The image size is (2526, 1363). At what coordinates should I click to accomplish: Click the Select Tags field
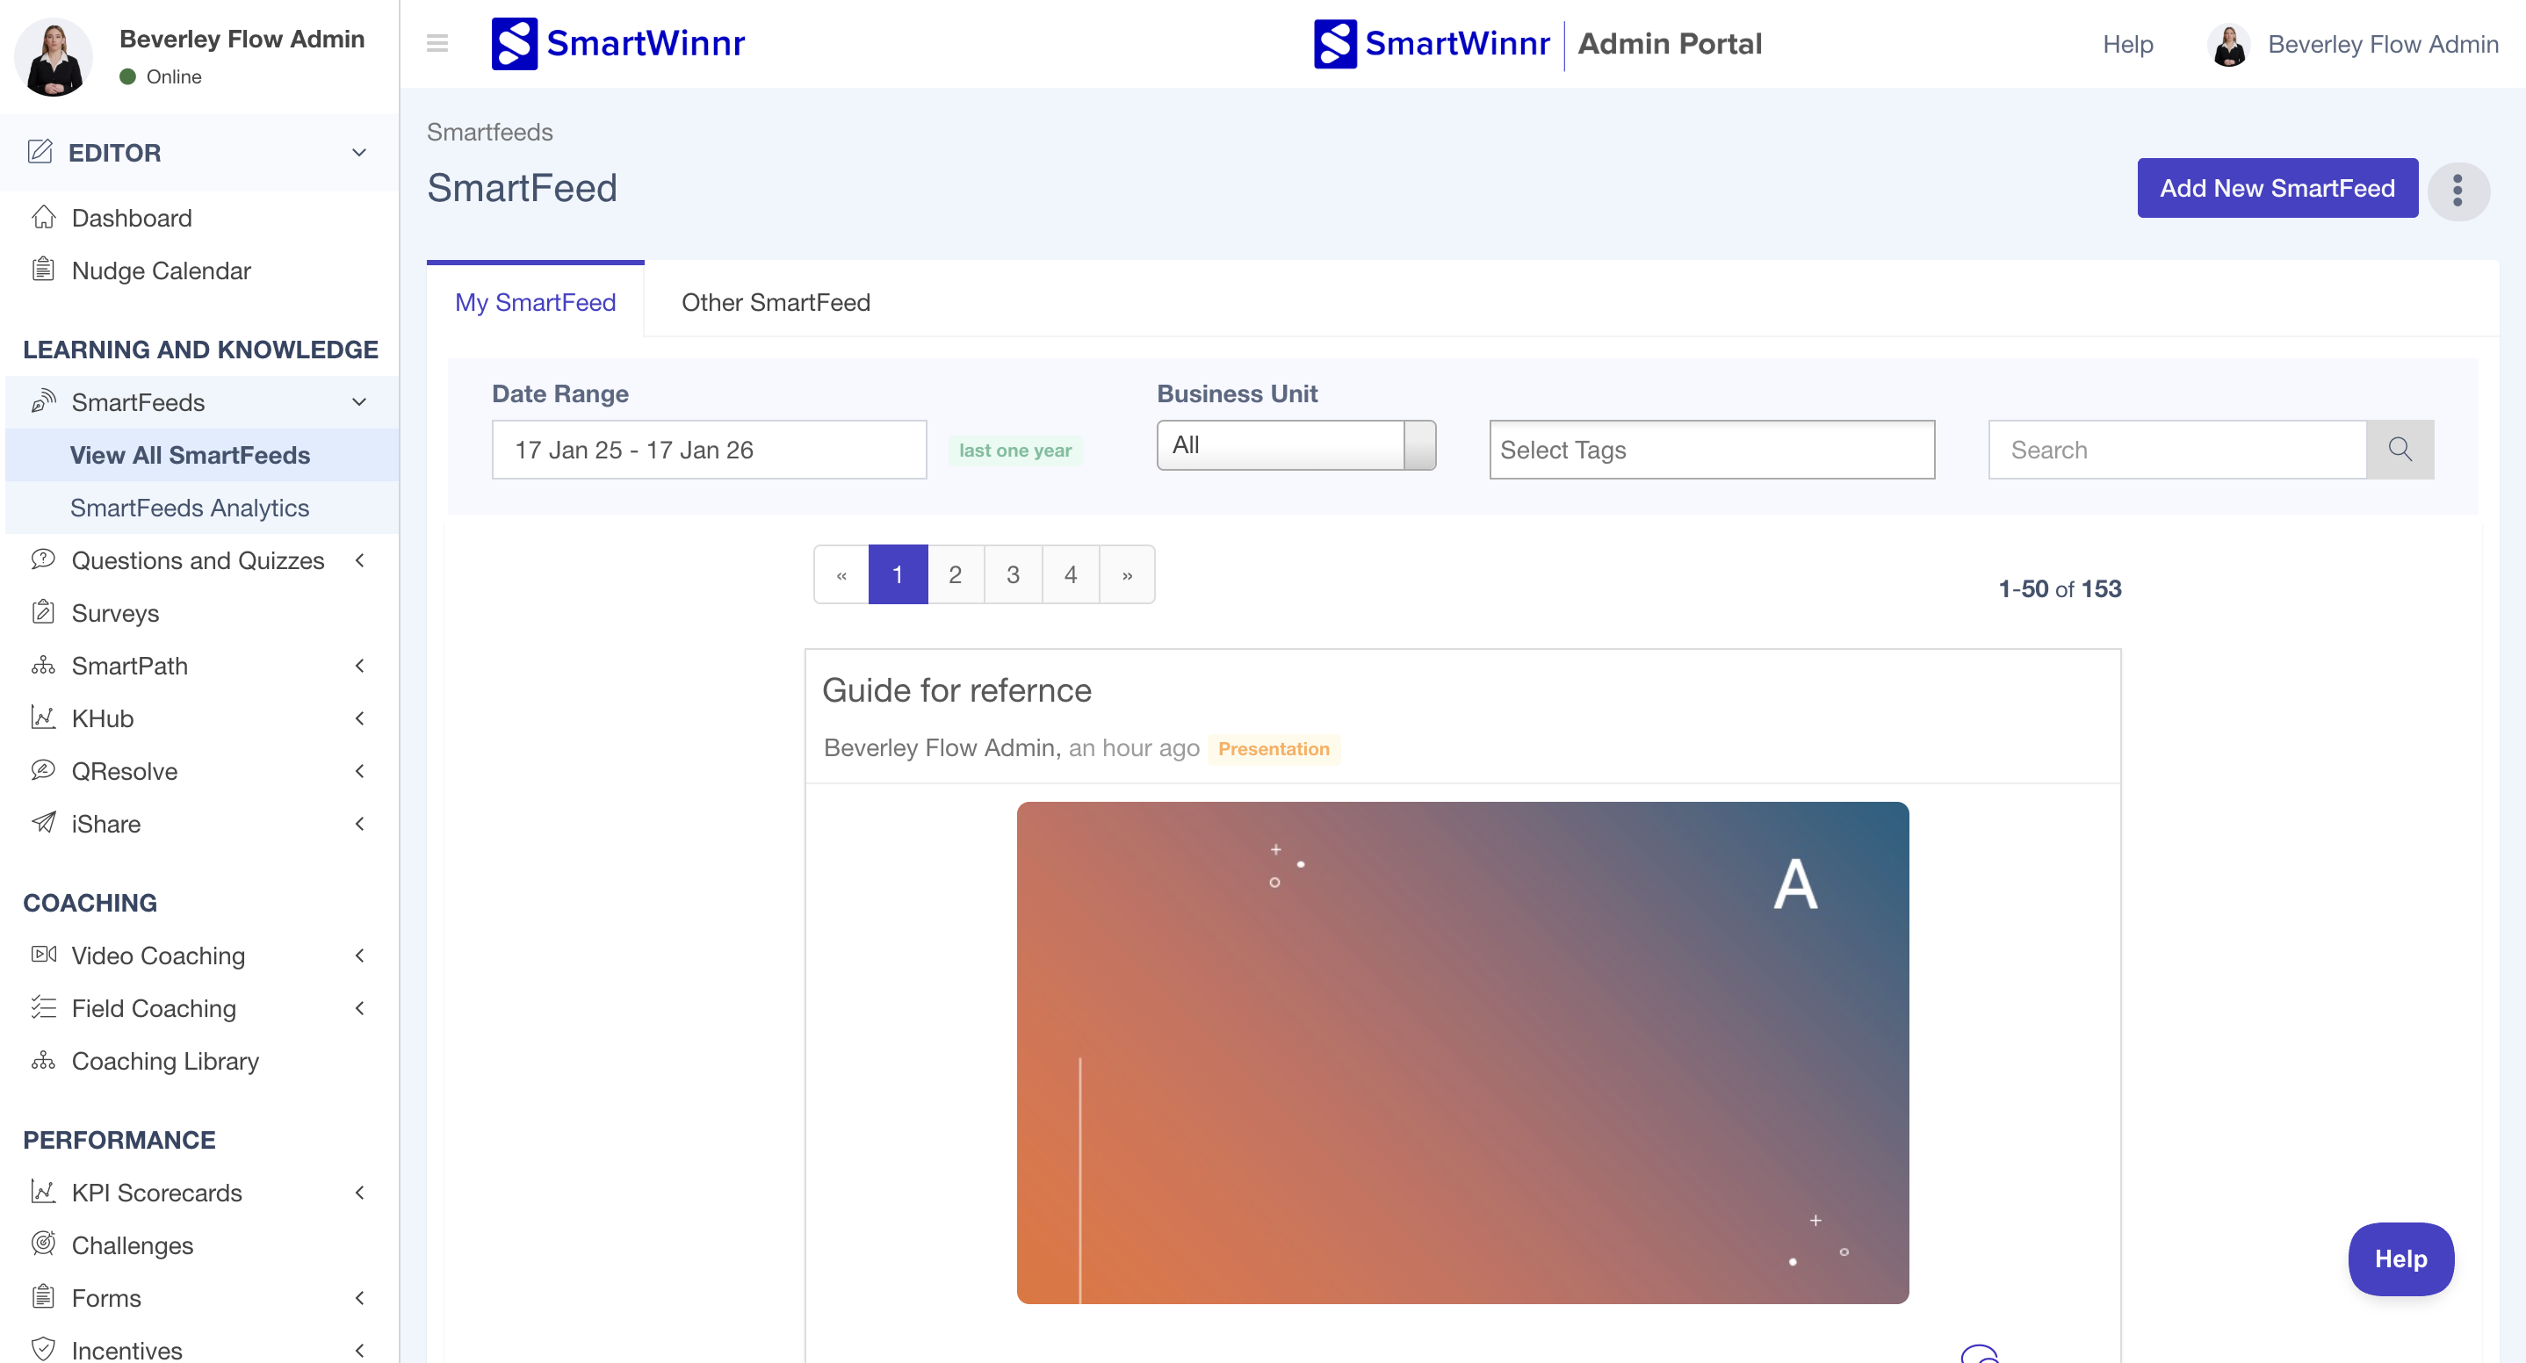pyautogui.click(x=1710, y=449)
